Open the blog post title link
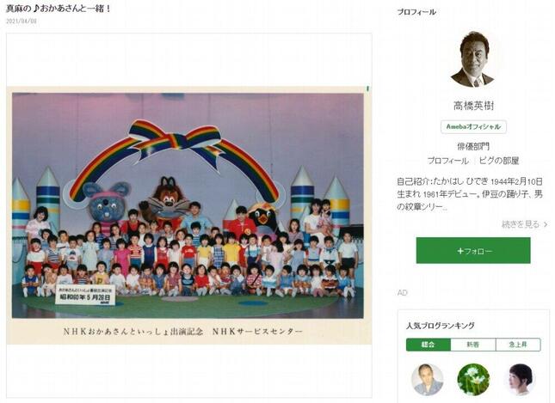555x403 pixels. pyautogui.click(x=59, y=9)
